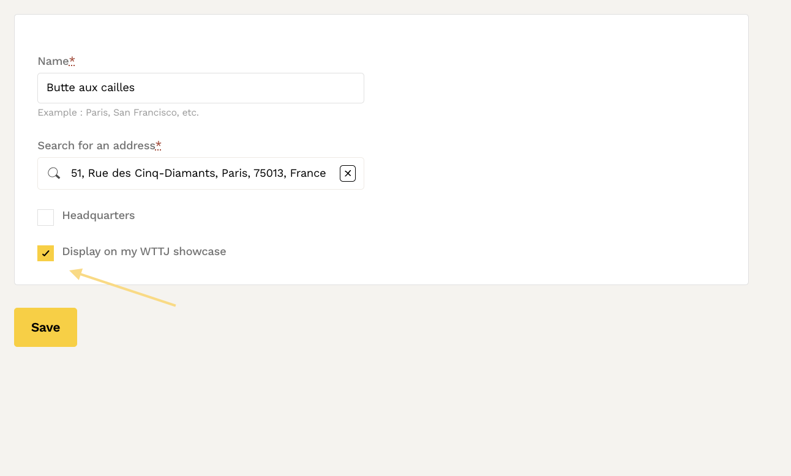Click the Headquarters label text
The width and height of the screenshot is (791, 476).
pyautogui.click(x=98, y=215)
